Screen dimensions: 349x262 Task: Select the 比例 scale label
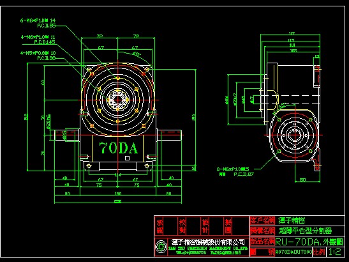(320, 252)
